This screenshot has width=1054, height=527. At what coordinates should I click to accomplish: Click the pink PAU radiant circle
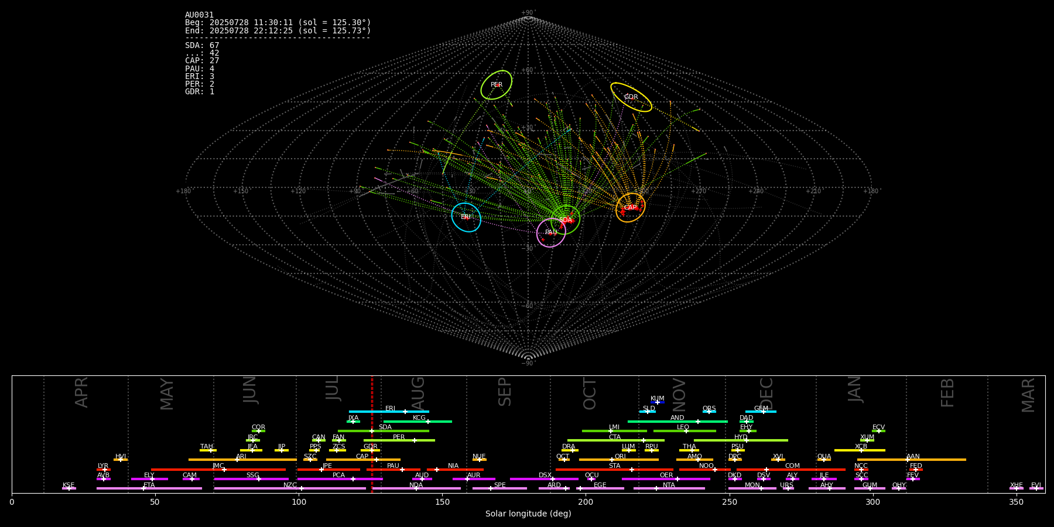click(551, 232)
